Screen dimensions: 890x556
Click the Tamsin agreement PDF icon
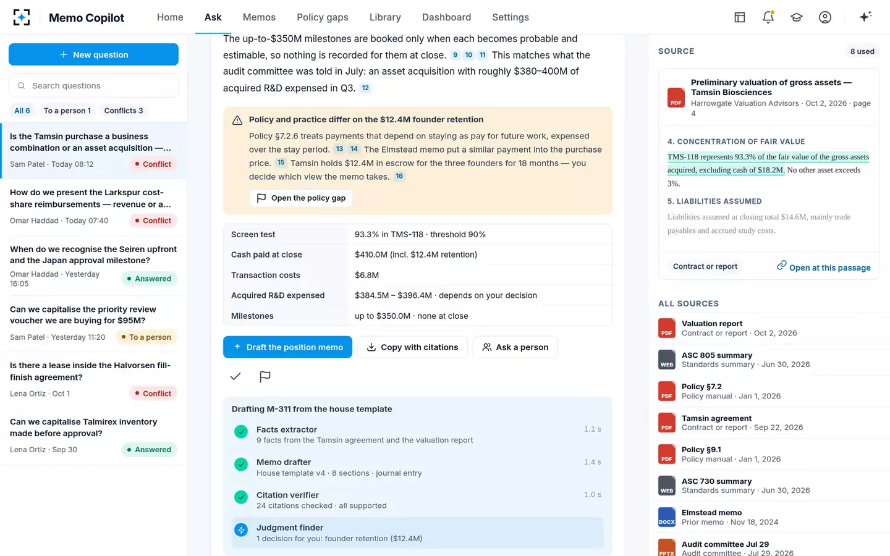tap(667, 423)
